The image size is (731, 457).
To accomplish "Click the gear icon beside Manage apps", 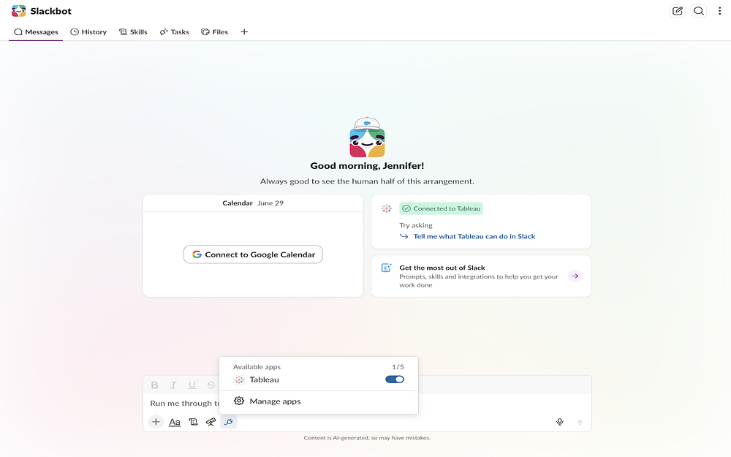I will click(239, 401).
